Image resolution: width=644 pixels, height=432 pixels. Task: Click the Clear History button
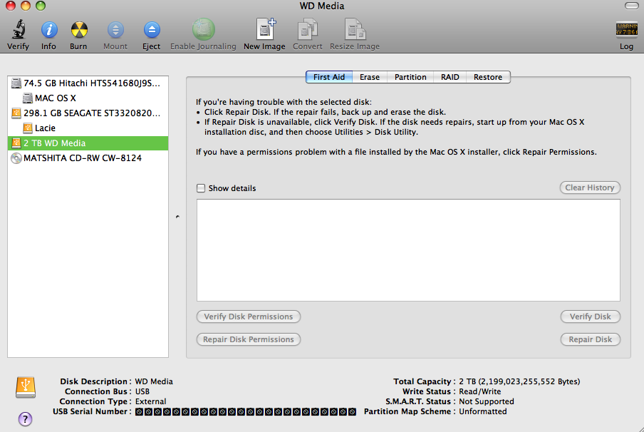click(x=590, y=187)
